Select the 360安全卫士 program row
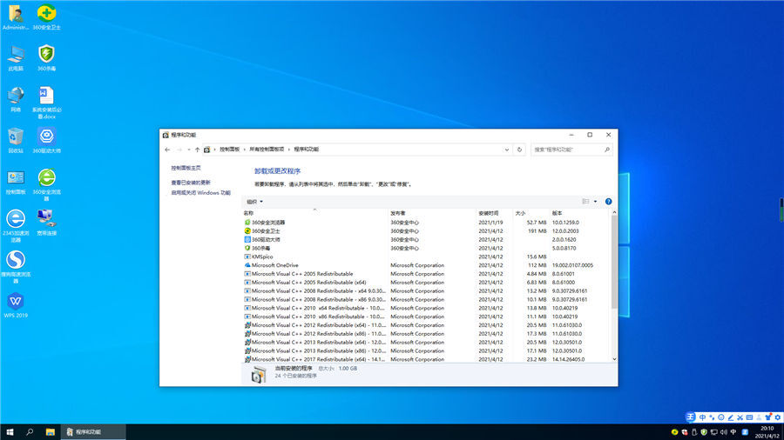The width and height of the screenshot is (784, 440). click(x=426, y=231)
